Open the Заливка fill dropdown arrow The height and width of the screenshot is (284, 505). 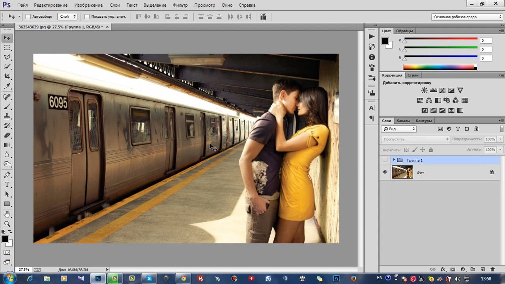tap(500, 150)
